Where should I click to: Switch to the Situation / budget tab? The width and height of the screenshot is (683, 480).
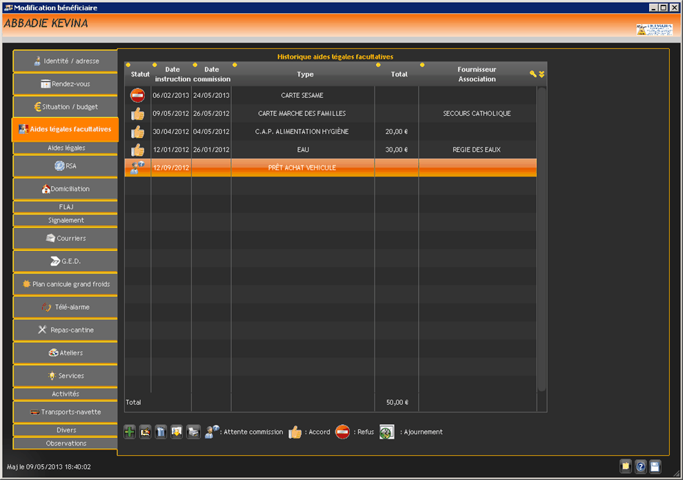pos(65,107)
